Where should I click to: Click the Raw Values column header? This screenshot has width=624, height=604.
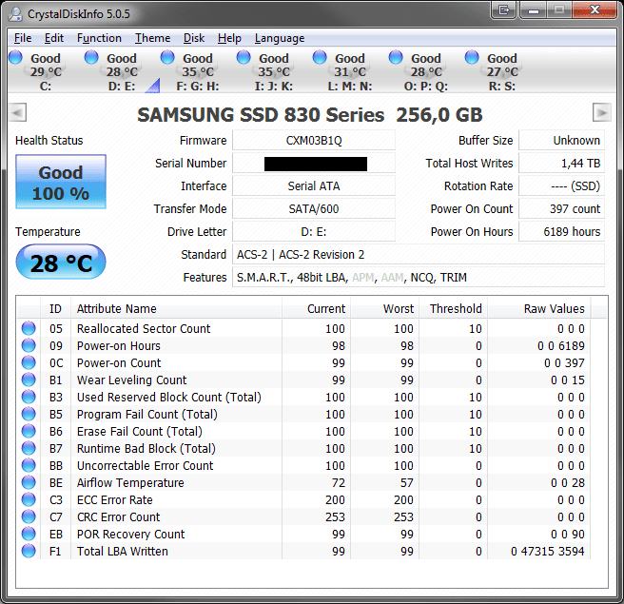(539, 309)
